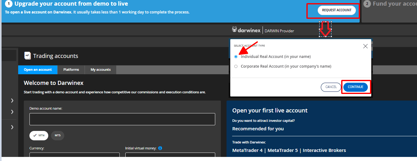Expand the third sidebar chevron
This screenshot has width=417, height=161.
(12, 127)
